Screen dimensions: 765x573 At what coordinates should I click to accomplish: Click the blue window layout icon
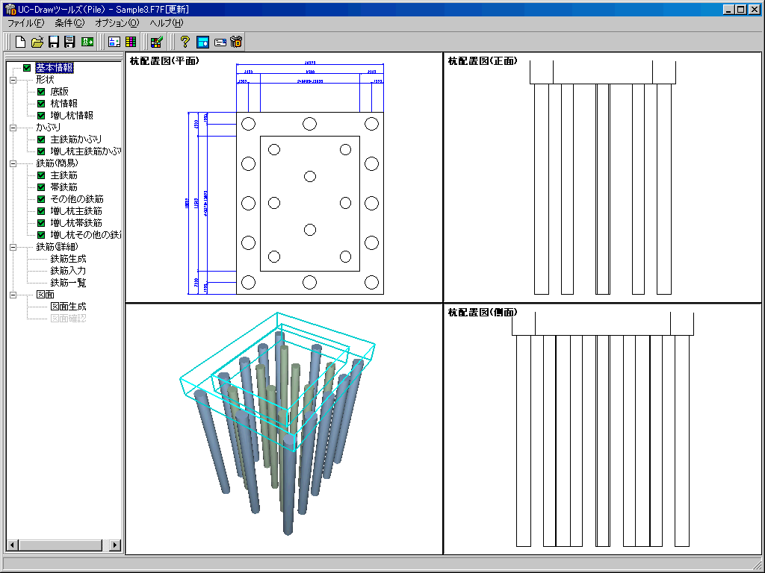(202, 42)
